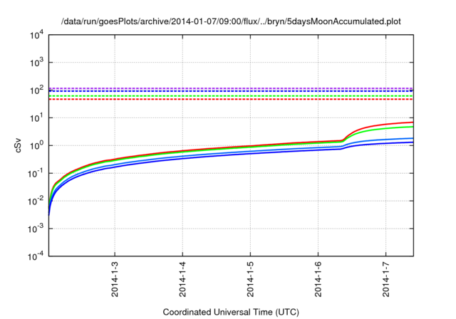Click the 10^0 y-axis tick label
This screenshot has height=319, width=456.
[x=36, y=146]
